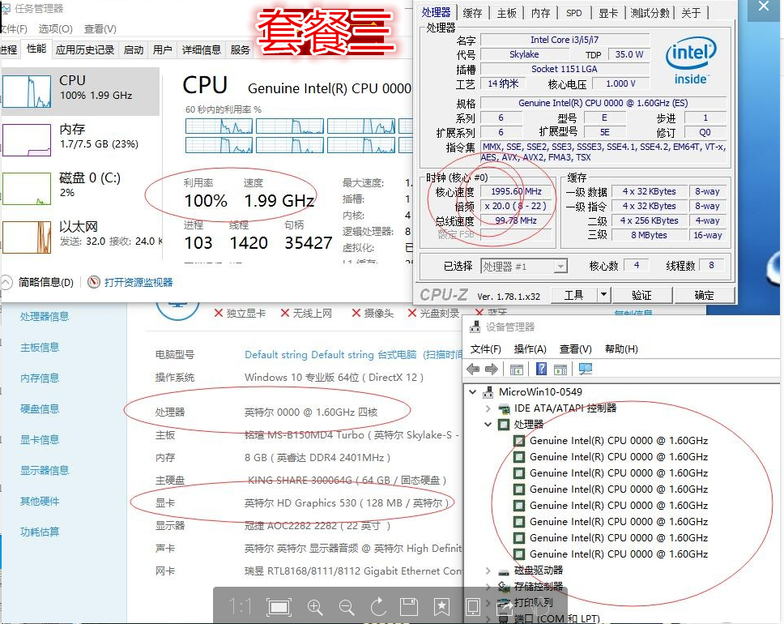Click the 验证 button in CPU-Z
The height and width of the screenshot is (624, 784).
click(x=641, y=295)
